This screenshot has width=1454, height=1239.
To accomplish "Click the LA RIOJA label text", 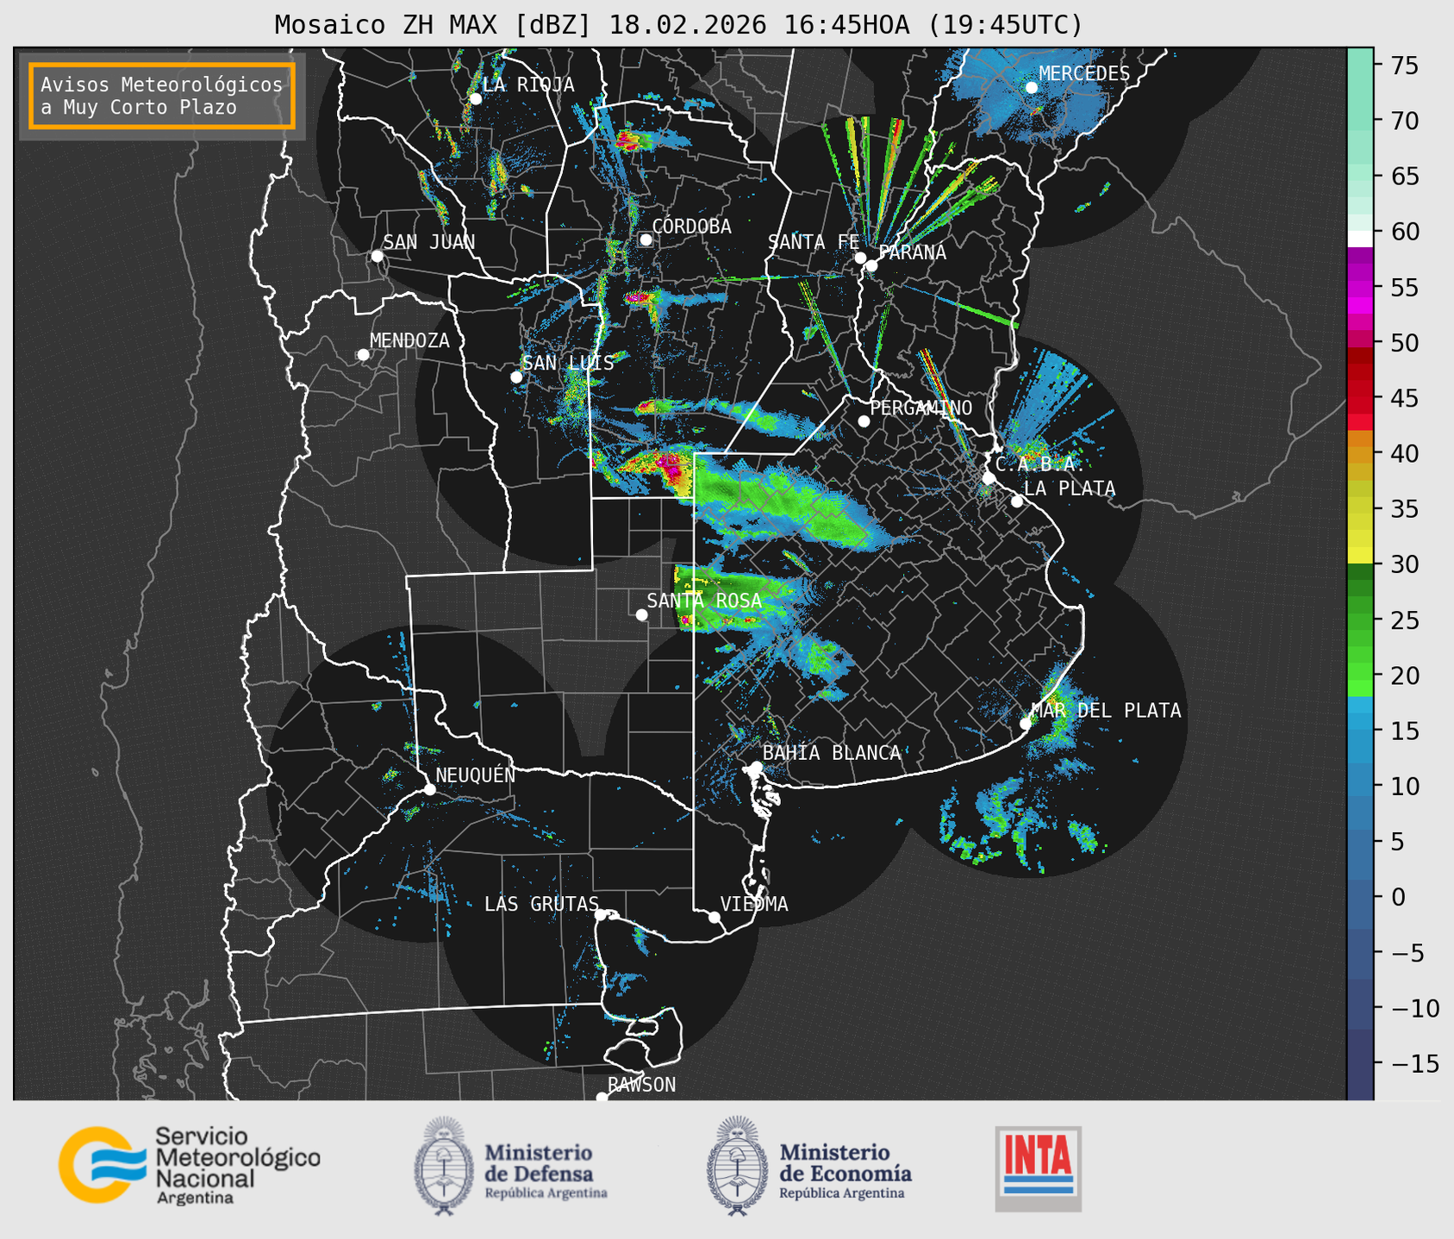I will coord(528,84).
